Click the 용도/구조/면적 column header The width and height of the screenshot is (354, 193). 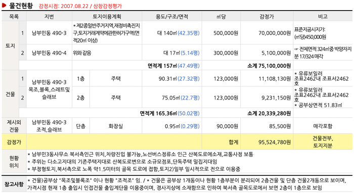tap(172, 17)
